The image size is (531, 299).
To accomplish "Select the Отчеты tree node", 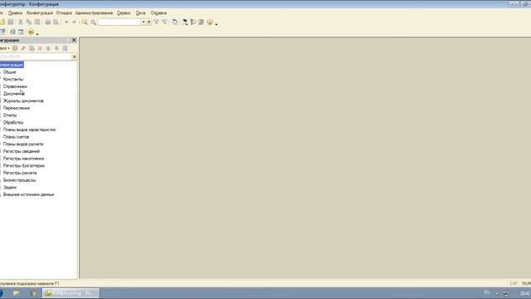I will 10,115.
